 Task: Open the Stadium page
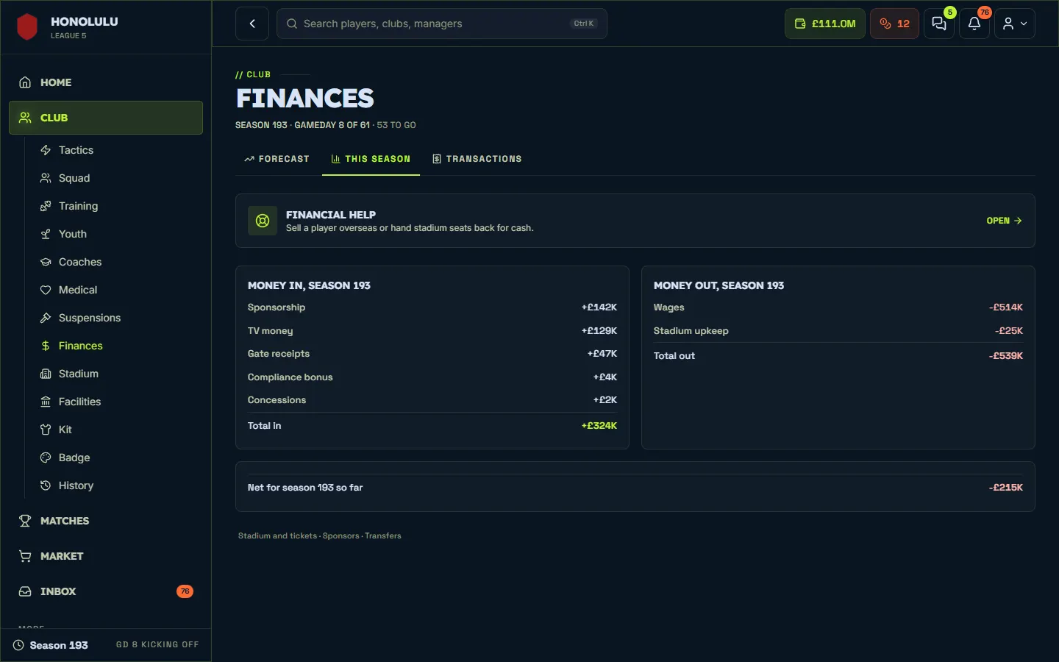pyautogui.click(x=118, y=374)
